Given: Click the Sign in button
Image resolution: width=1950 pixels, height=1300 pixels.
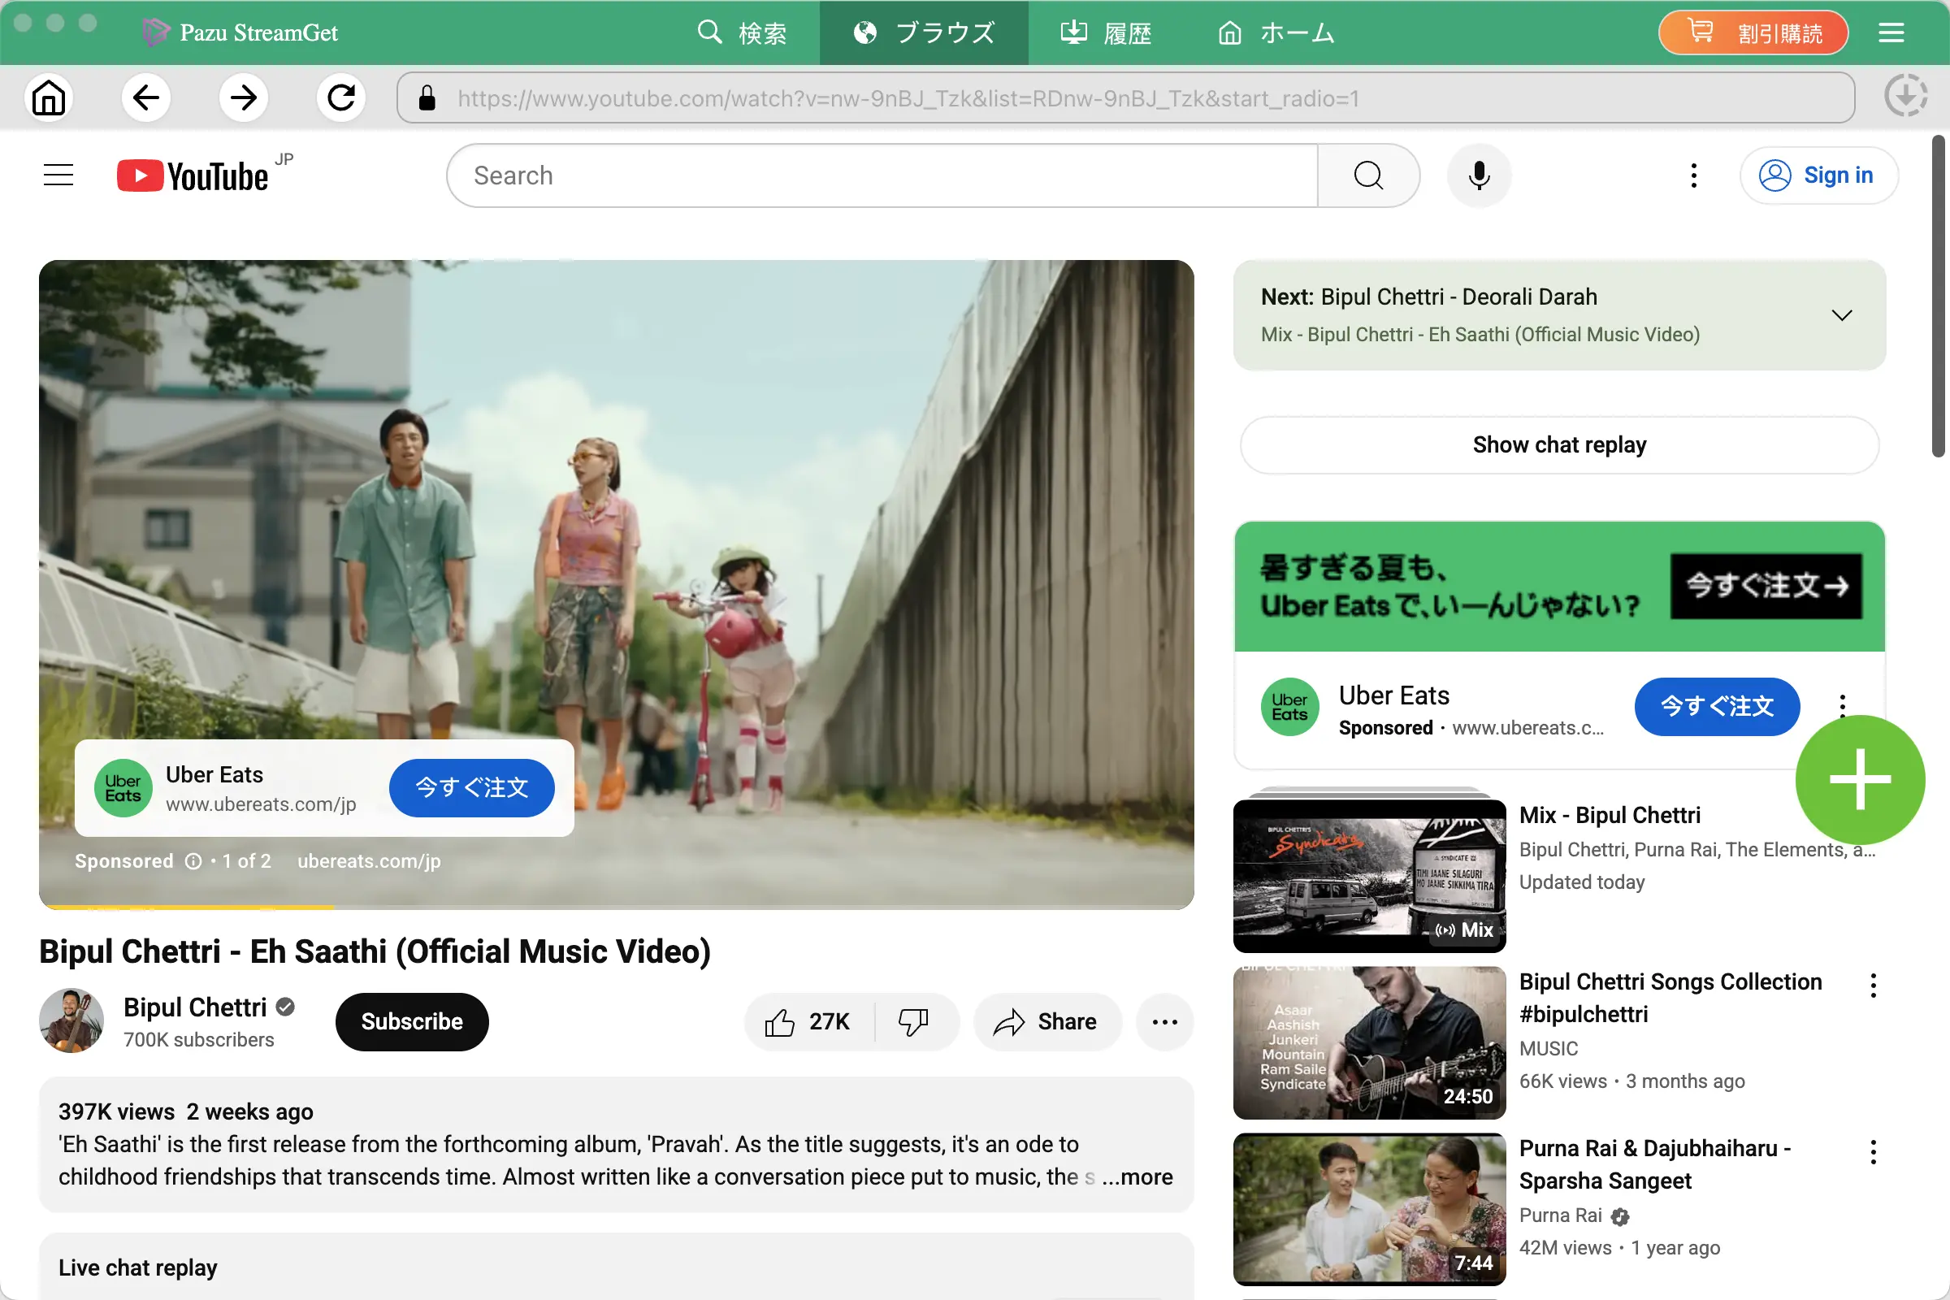Looking at the screenshot, I should [x=1818, y=175].
